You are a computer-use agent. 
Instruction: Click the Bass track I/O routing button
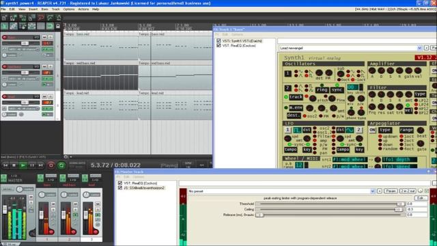coord(36,37)
